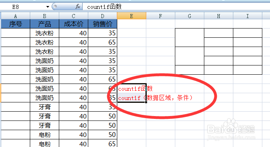
Task: Open the Name Box dropdown arrow
Action: (48, 7)
